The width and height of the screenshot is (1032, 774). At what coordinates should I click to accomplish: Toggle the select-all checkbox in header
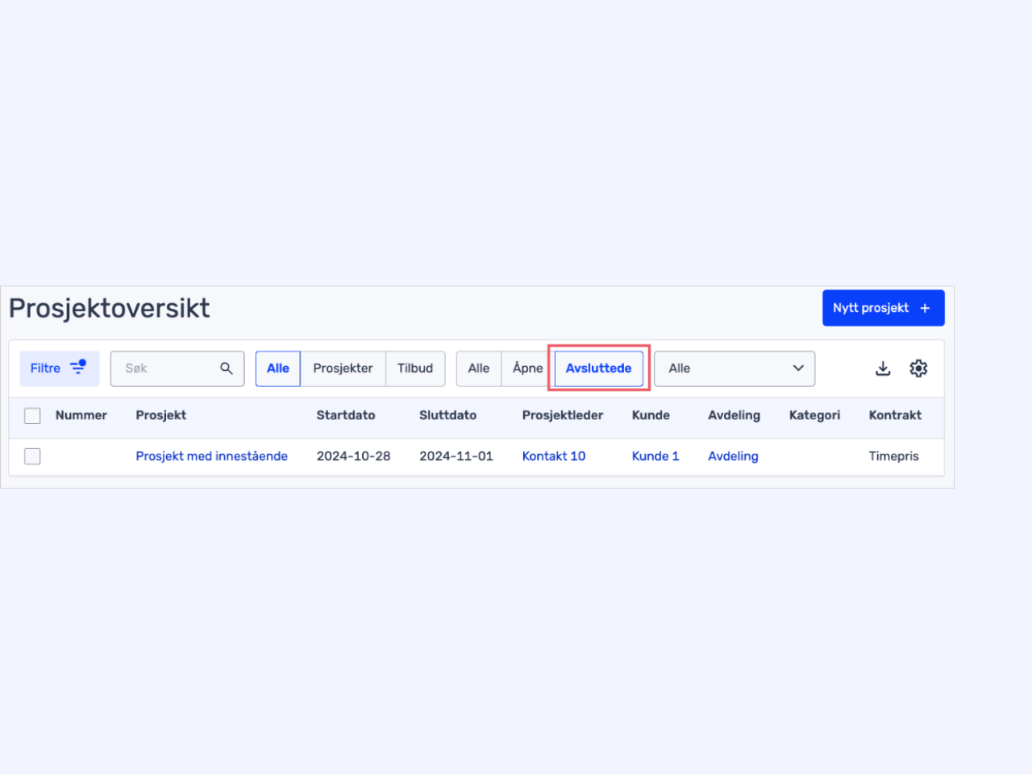coord(32,416)
